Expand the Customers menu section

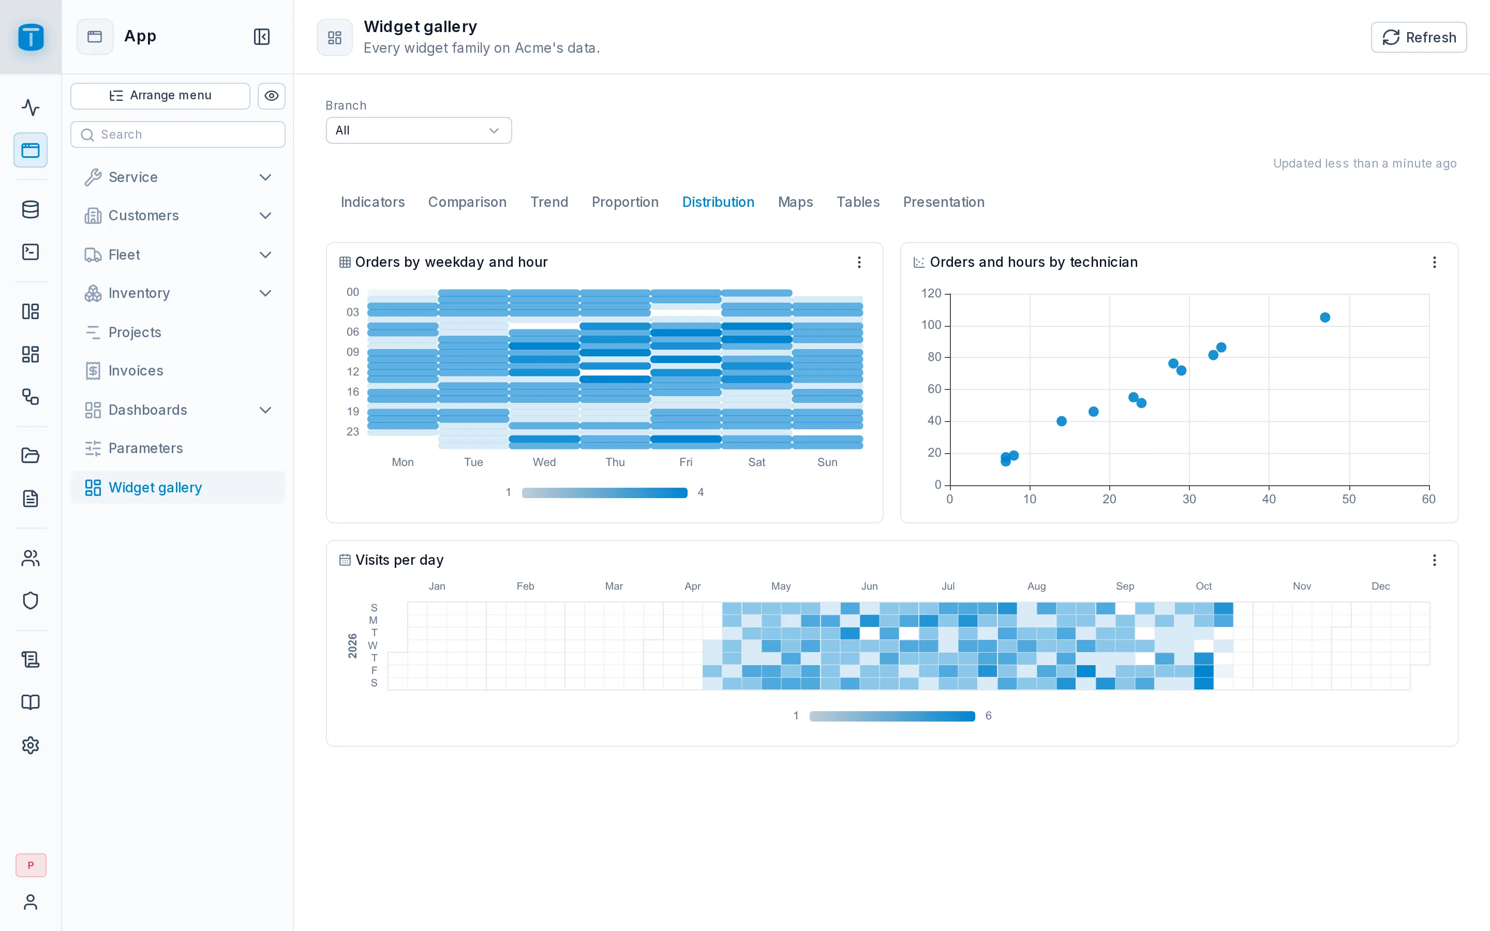(178, 216)
